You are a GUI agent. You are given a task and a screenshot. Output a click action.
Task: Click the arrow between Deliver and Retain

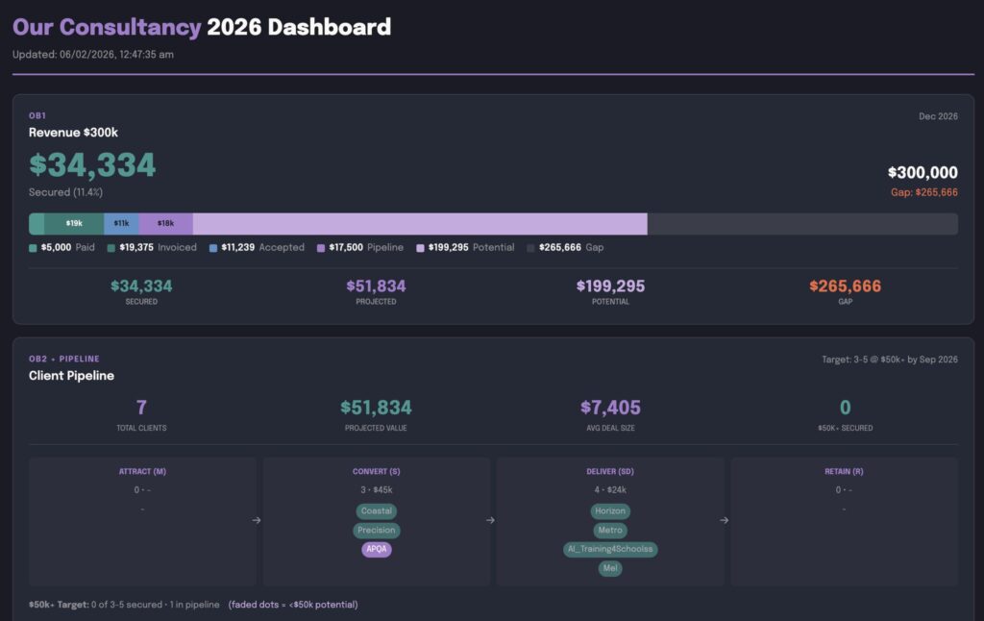click(x=725, y=521)
